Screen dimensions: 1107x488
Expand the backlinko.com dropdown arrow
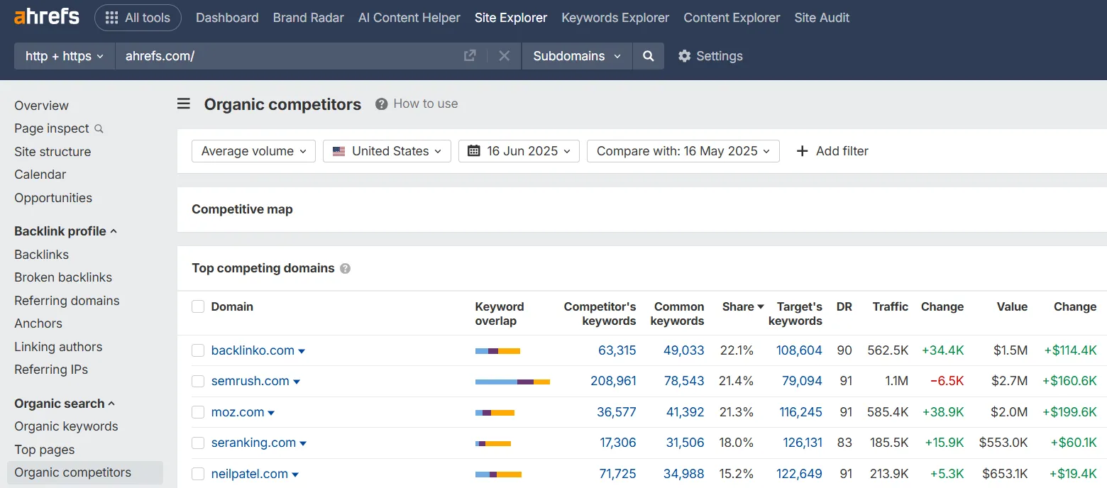pyautogui.click(x=302, y=351)
